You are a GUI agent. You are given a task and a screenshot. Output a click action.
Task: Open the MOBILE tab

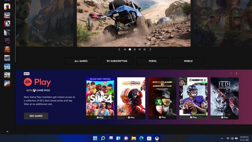pos(188,61)
